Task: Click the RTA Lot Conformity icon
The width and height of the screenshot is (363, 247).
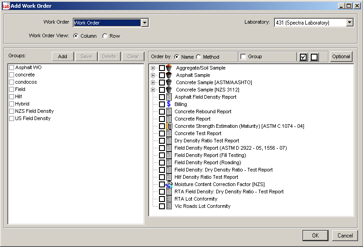Action: pos(169,199)
